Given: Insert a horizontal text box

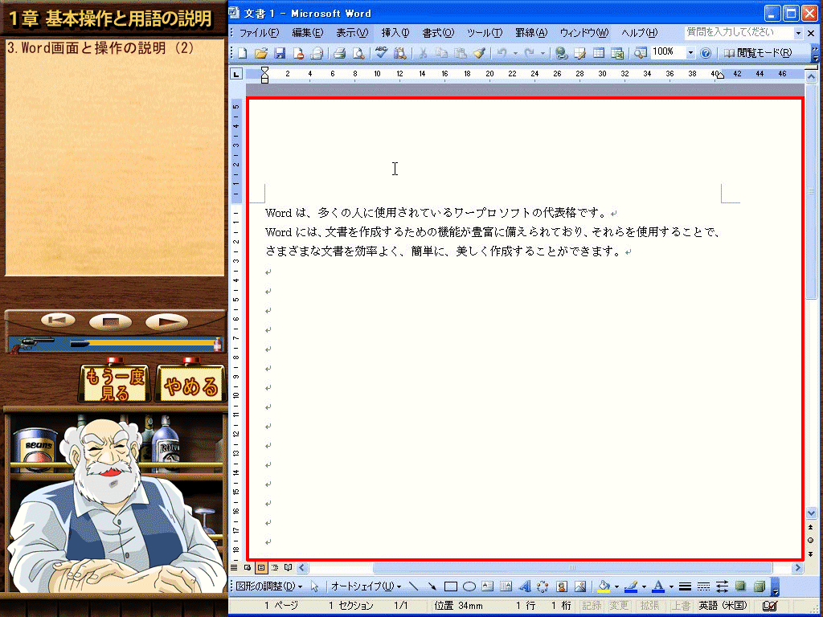Looking at the screenshot, I should [x=488, y=586].
